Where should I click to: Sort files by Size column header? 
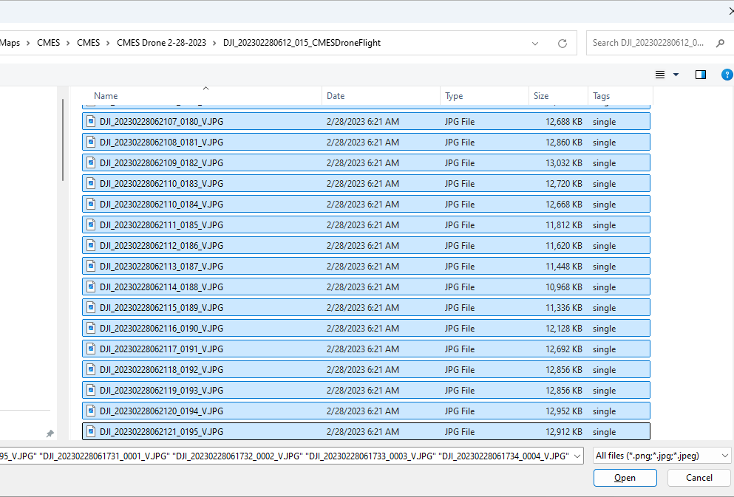pos(541,96)
